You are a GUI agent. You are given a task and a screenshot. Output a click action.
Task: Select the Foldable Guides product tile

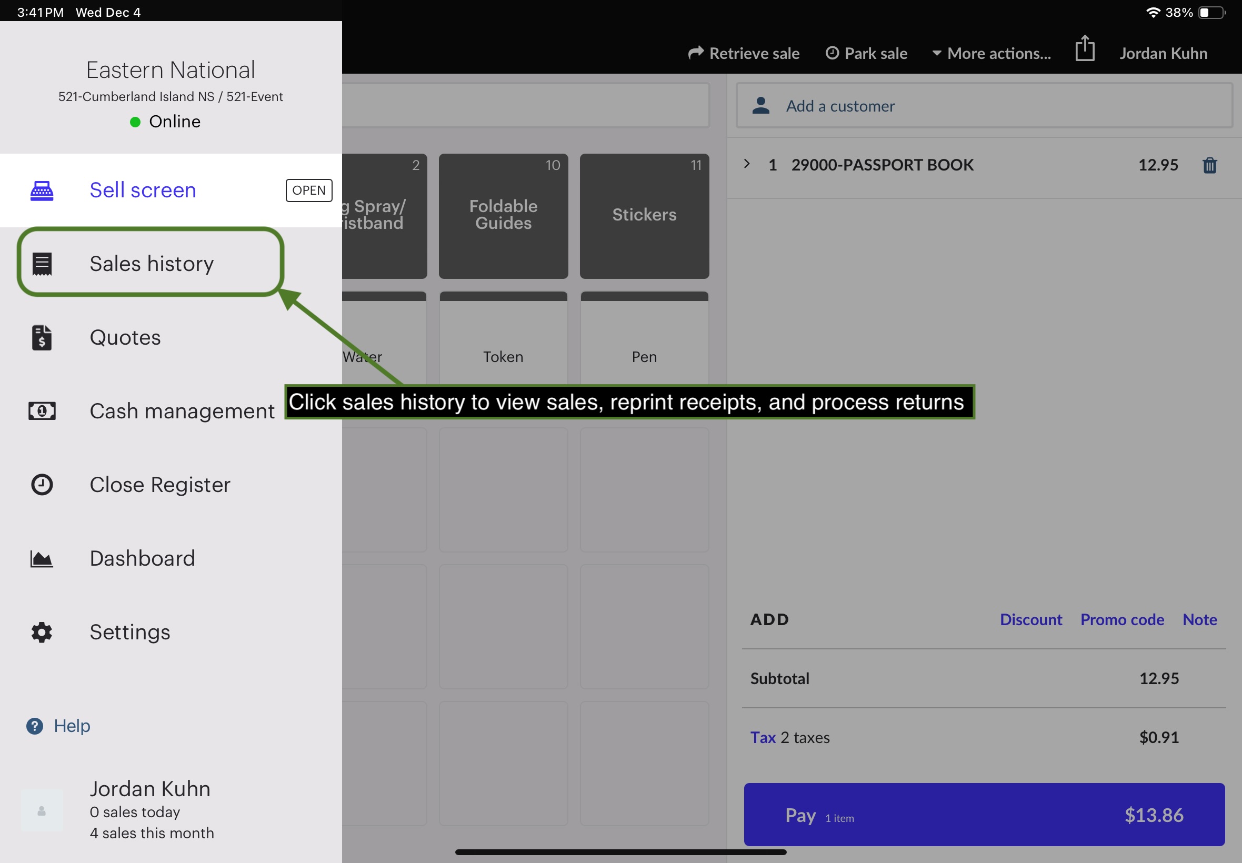(x=503, y=216)
